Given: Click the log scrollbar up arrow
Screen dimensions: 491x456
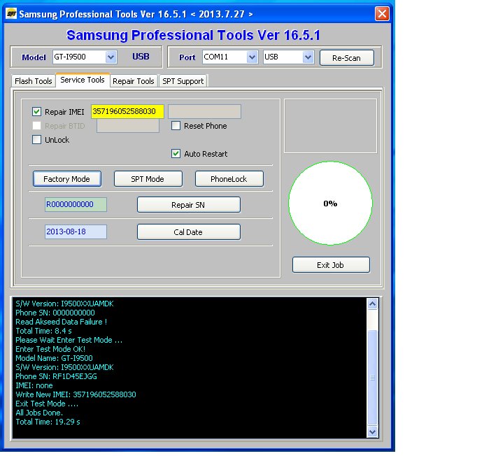Looking at the screenshot, I should click(x=372, y=304).
